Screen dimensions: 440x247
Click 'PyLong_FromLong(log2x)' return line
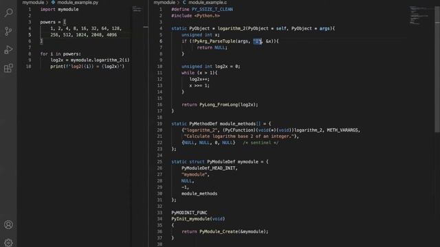coord(220,104)
